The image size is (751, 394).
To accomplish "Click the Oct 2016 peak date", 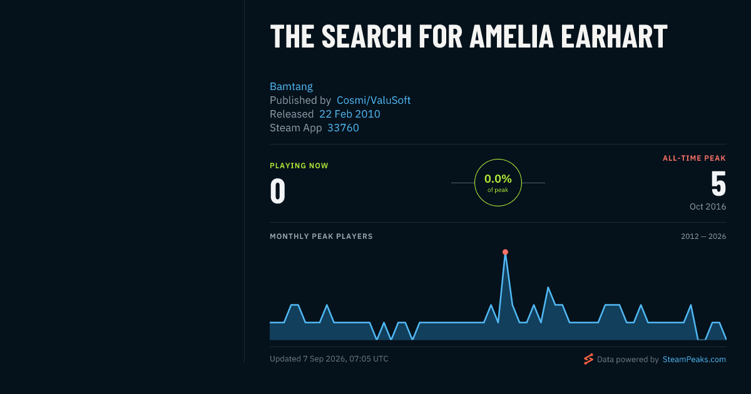I will tap(708, 206).
